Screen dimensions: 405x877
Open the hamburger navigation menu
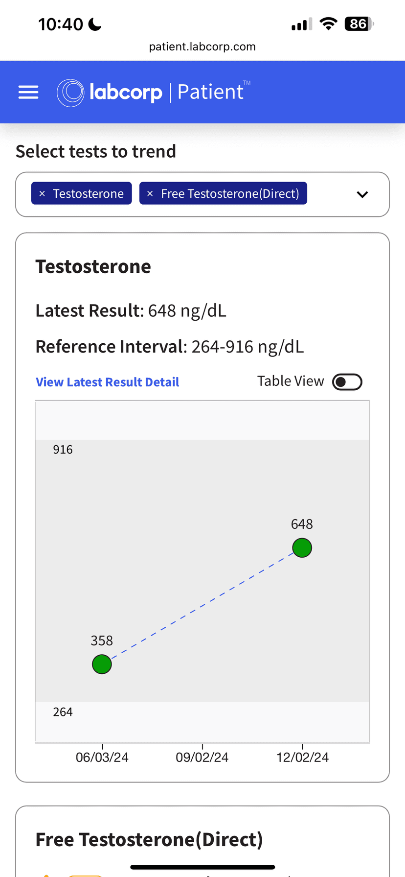(28, 92)
